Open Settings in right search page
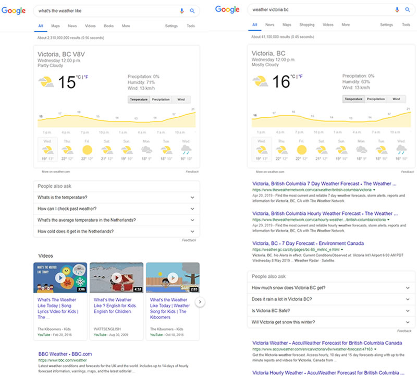This screenshot has width=417, height=377. tap(386, 25)
